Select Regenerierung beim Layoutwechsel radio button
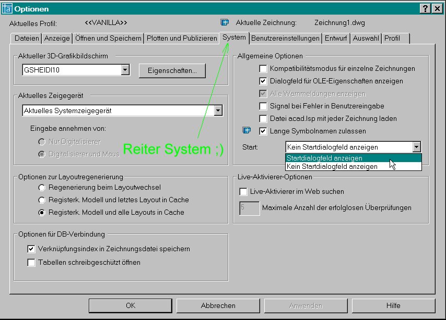Viewport: 446px width, 320px height. 42,188
